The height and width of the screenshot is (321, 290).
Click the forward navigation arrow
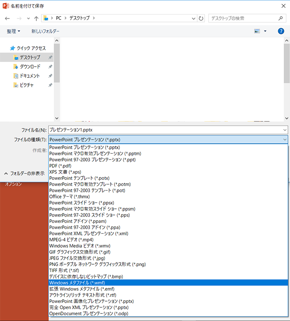(19, 18)
